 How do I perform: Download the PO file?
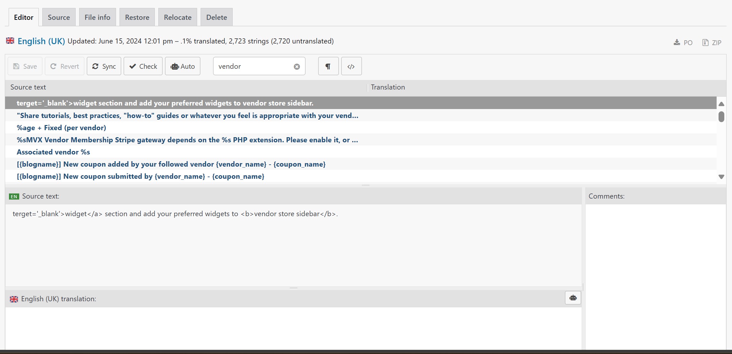[683, 43]
